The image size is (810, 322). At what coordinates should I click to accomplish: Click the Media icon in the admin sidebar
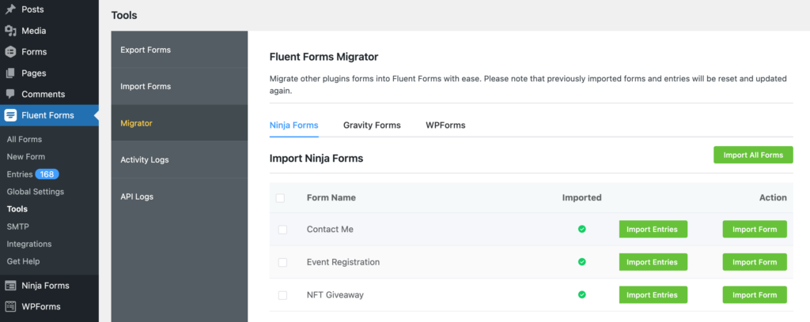[10, 31]
